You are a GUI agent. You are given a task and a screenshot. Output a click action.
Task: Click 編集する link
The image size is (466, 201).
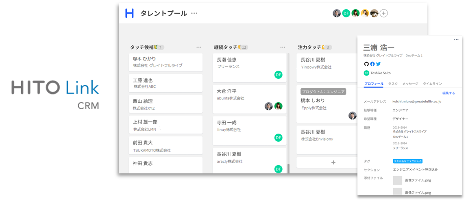tap(449, 93)
